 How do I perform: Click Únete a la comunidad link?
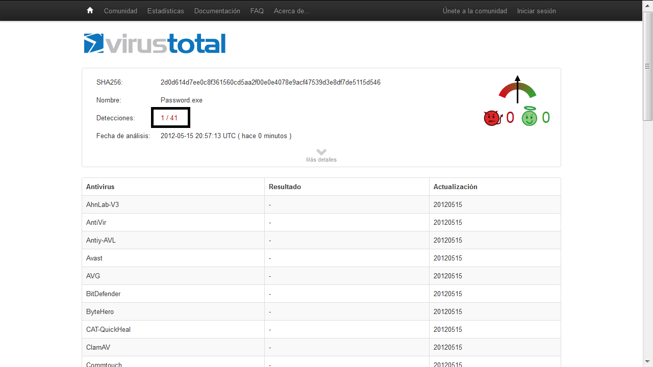pos(475,11)
